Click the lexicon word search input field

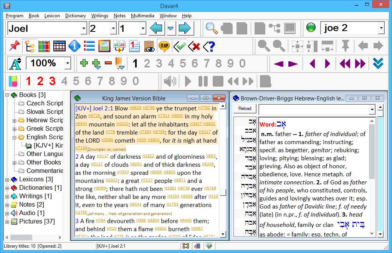(314, 109)
